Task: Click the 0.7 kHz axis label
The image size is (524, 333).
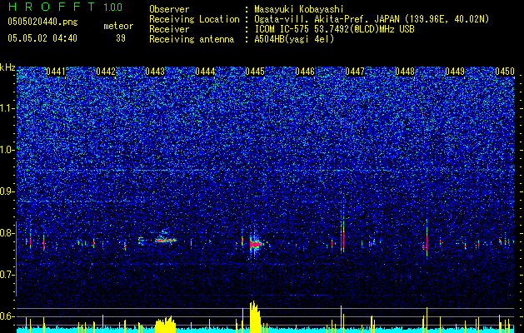Action: tap(7, 275)
